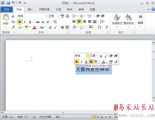Toggle center alignment in ribbon

79,21
